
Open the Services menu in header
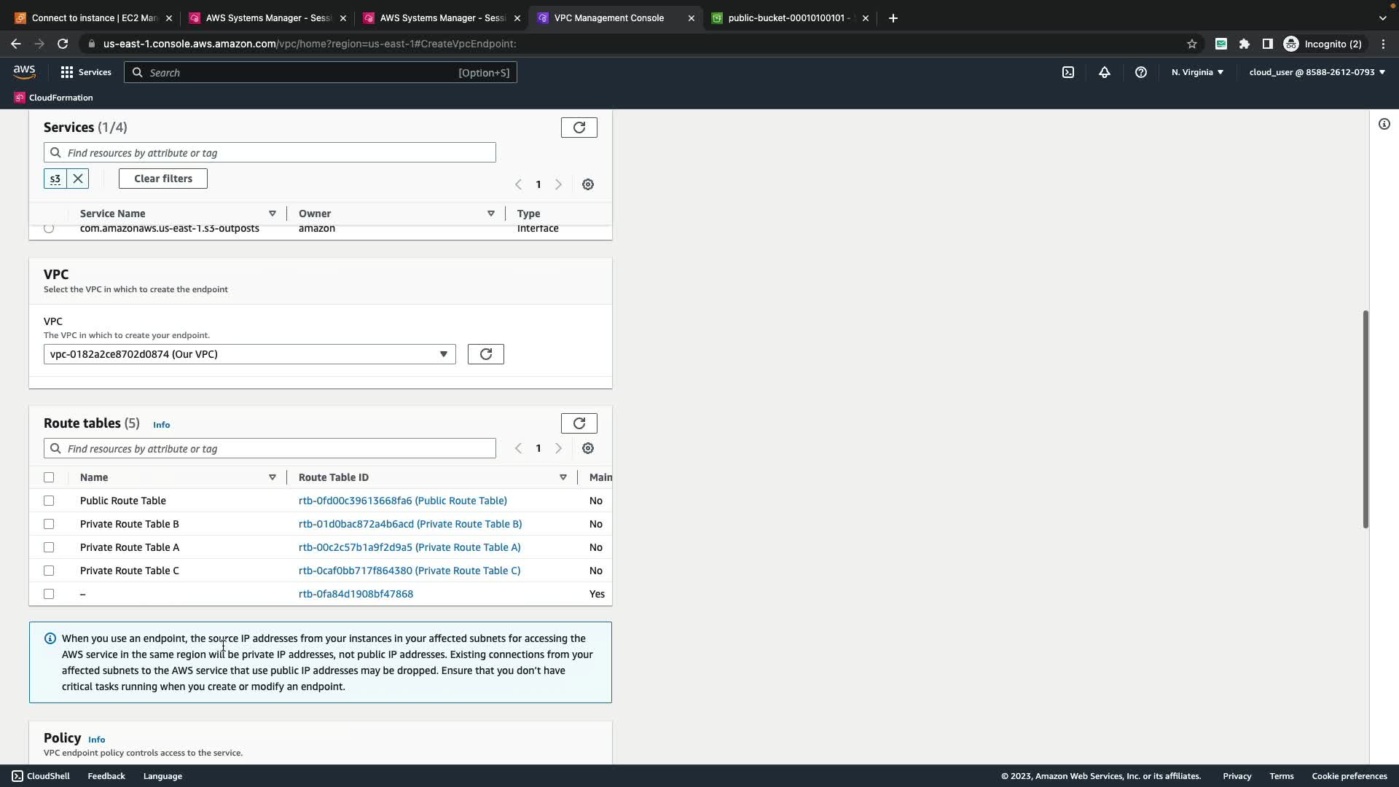86,72
